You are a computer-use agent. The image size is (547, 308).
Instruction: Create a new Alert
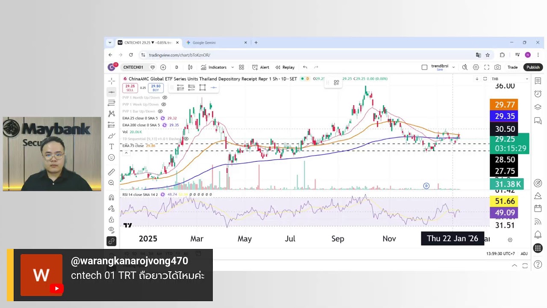point(261,67)
